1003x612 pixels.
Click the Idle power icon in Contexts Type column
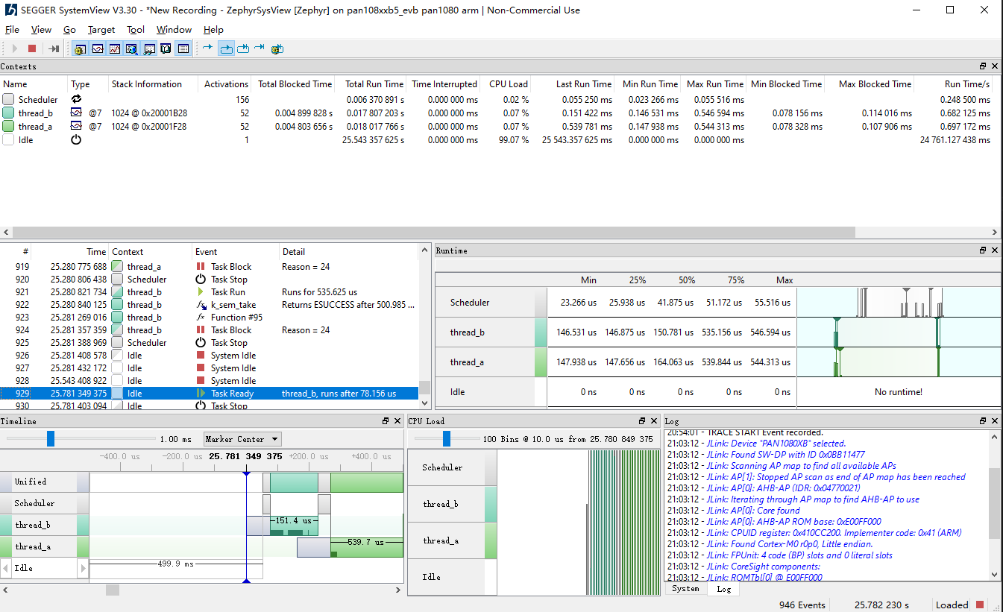[76, 139]
